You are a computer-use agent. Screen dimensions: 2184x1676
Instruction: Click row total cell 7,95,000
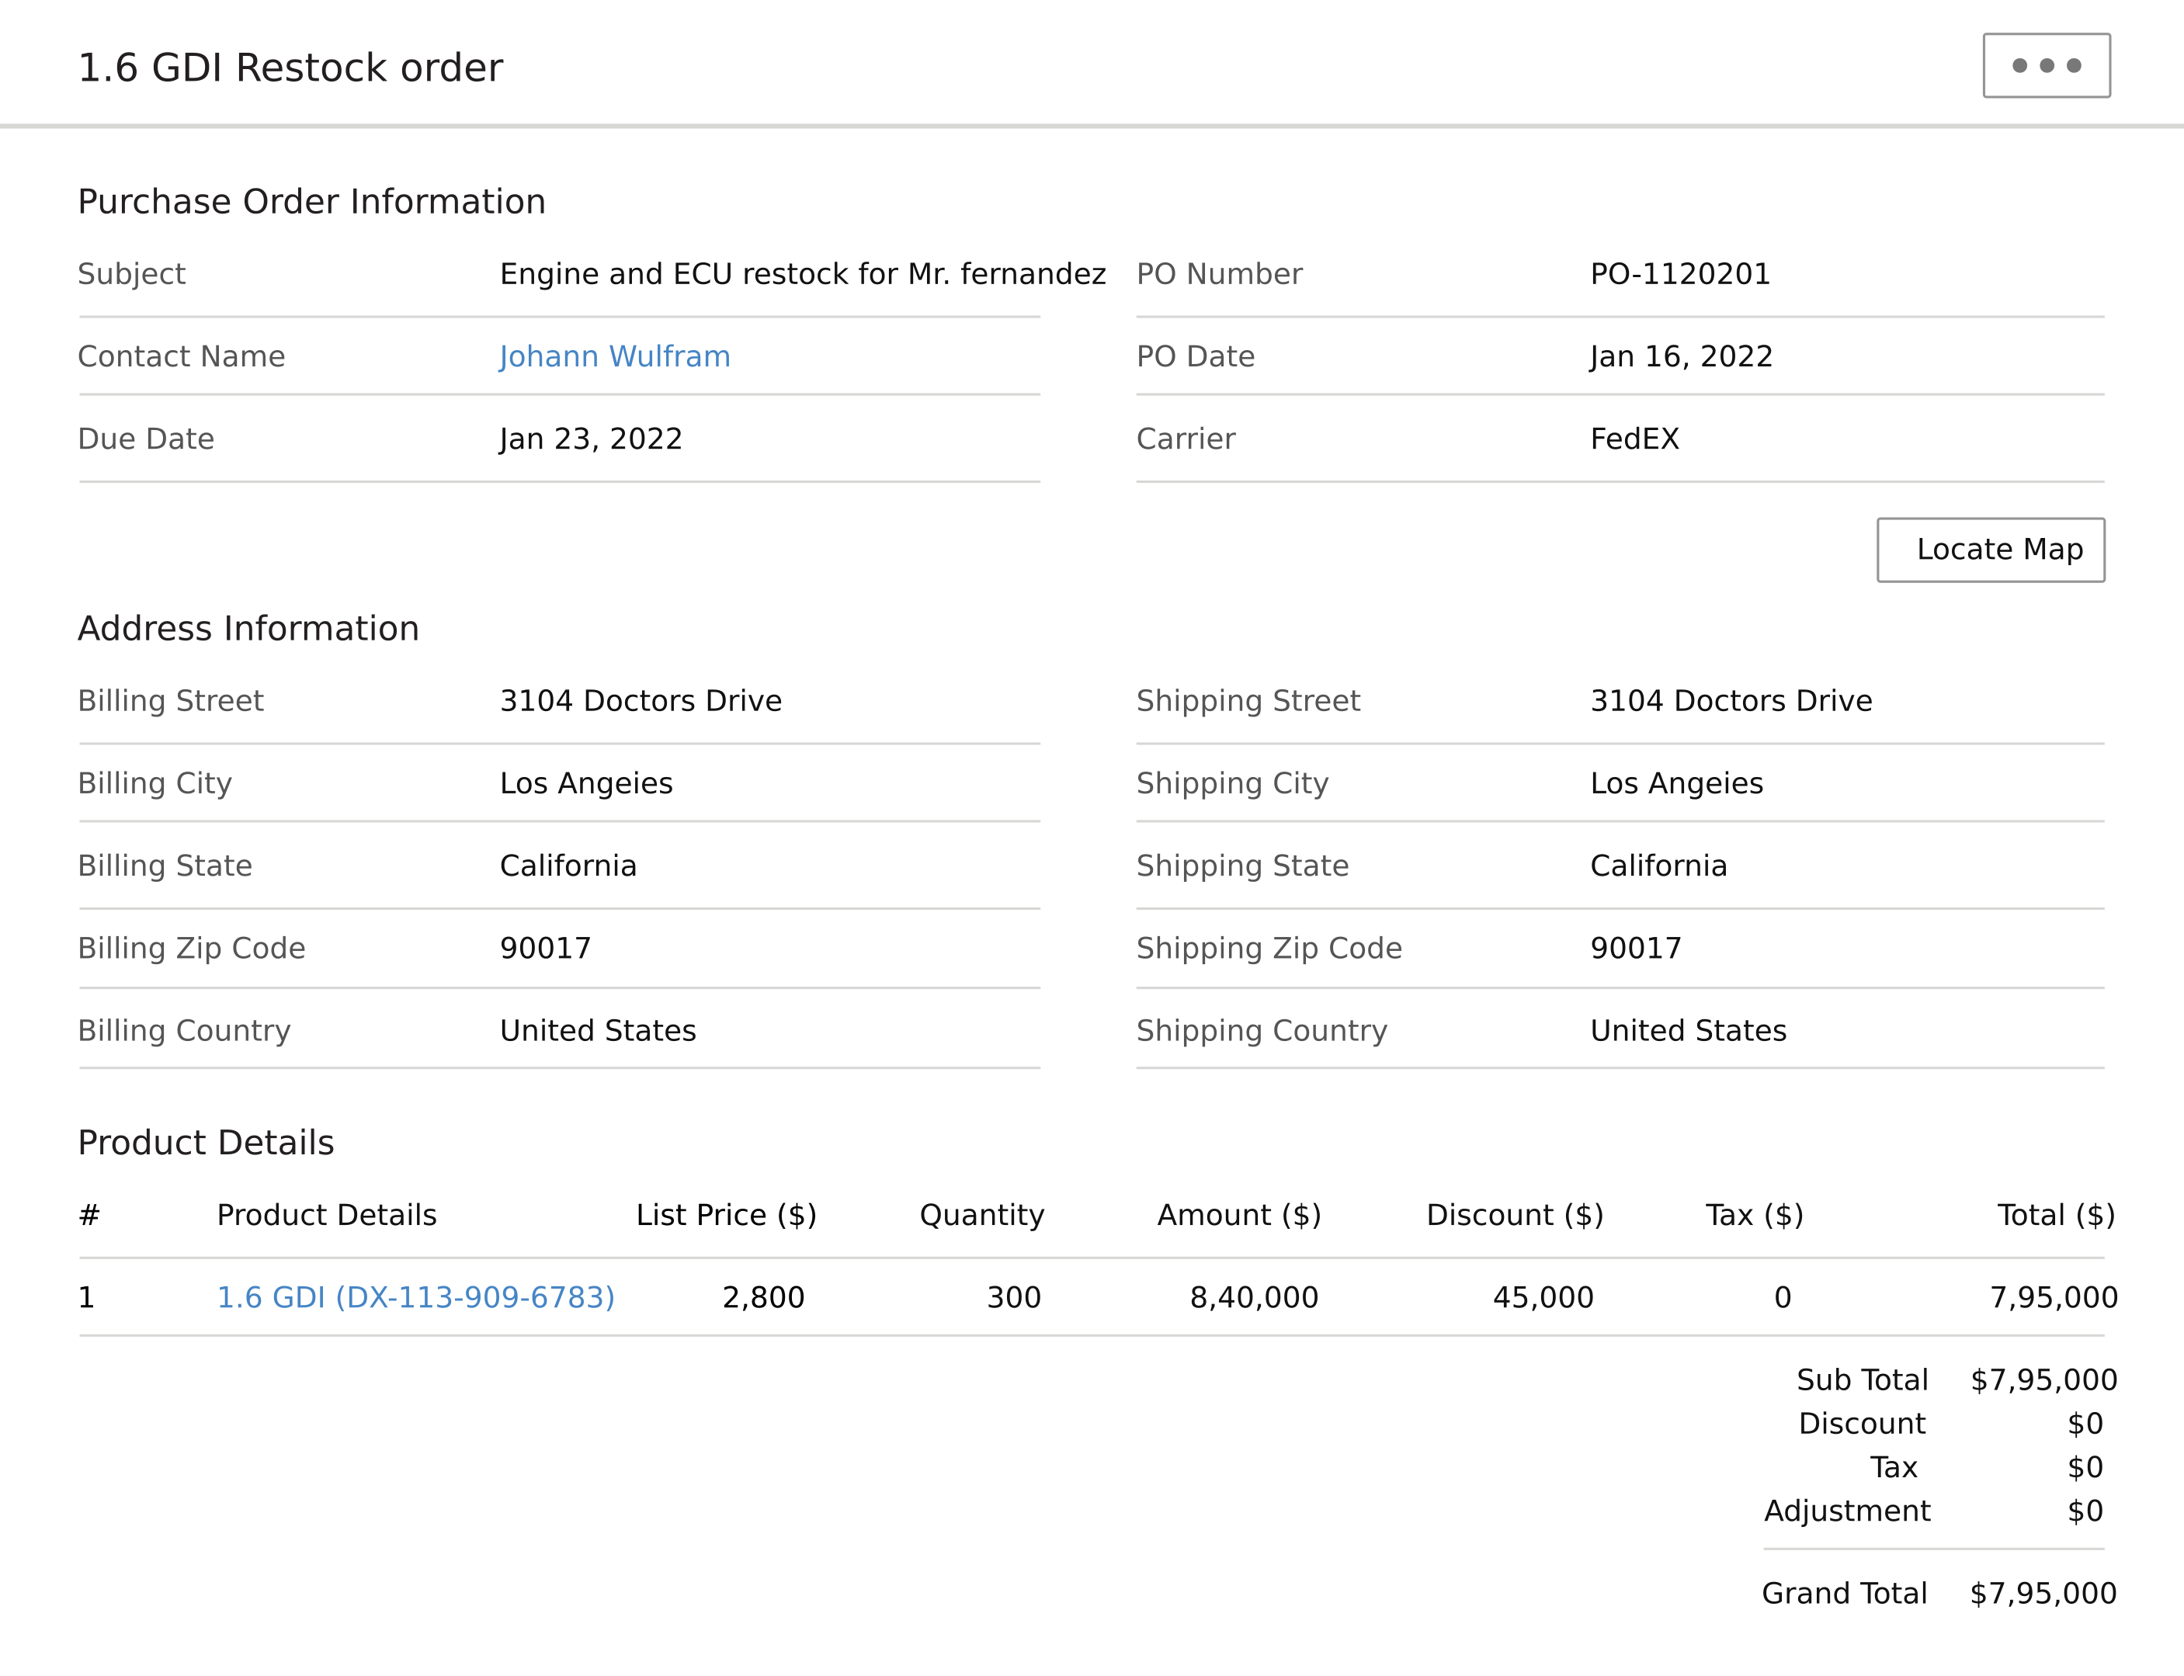point(2054,1297)
